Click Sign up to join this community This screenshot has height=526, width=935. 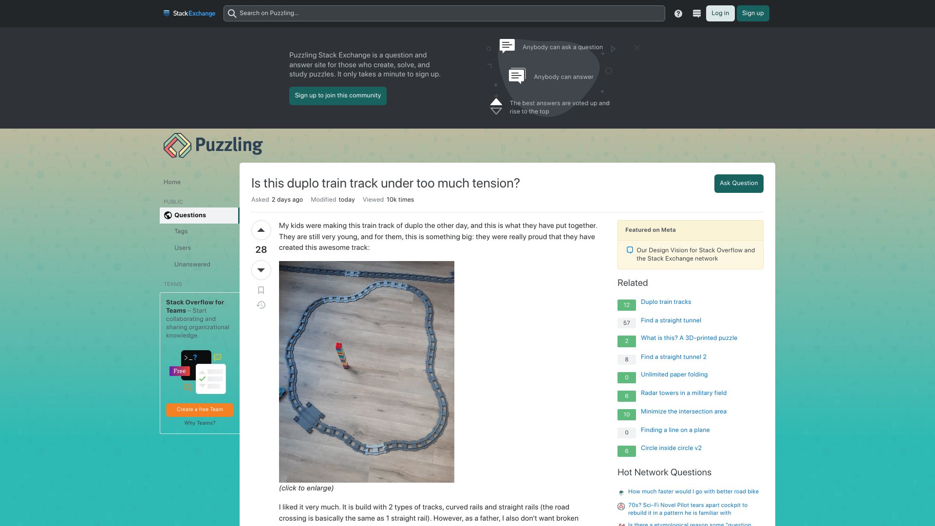(x=338, y=96)
